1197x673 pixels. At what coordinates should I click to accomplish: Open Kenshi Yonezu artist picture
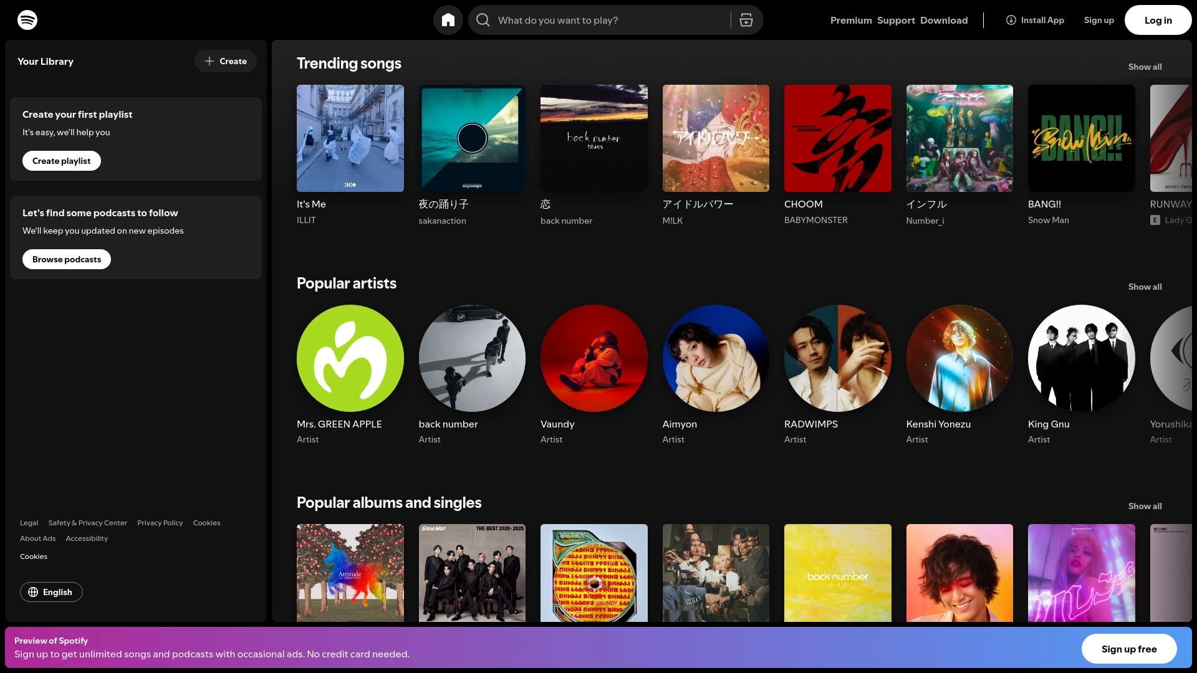point(959,358)
